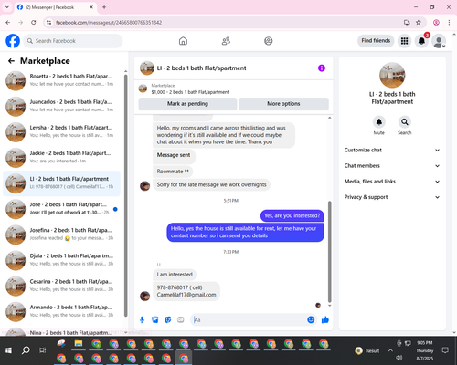Search in conversation magnifier icon
The image size is (457, 365).
coord(405,122)
